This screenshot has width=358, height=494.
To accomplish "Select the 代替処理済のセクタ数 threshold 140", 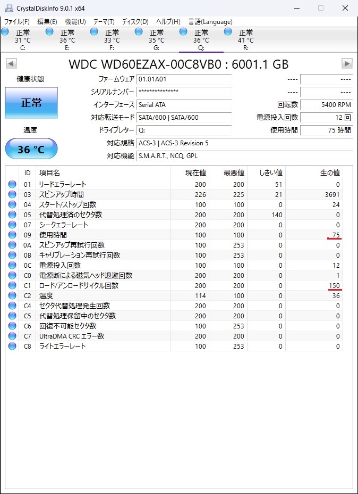I will [x=276, y=215].
